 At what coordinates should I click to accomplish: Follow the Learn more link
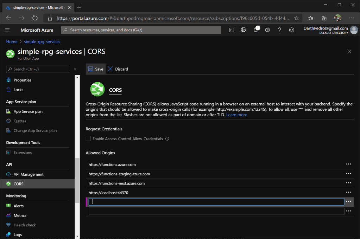(236, 115)
